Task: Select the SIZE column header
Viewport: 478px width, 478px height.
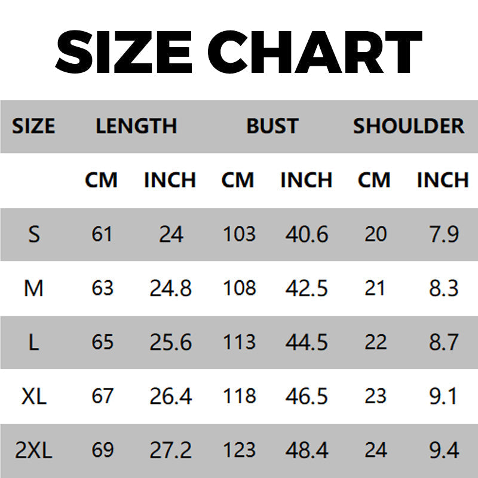Action: pyautogui.click(x=33, y=126)
